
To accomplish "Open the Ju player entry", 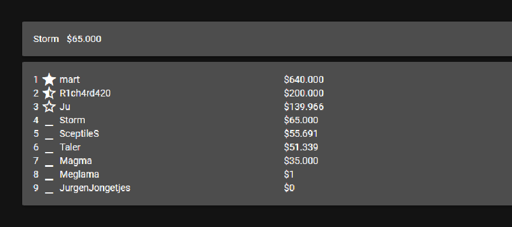I will [x=65, y=107].
